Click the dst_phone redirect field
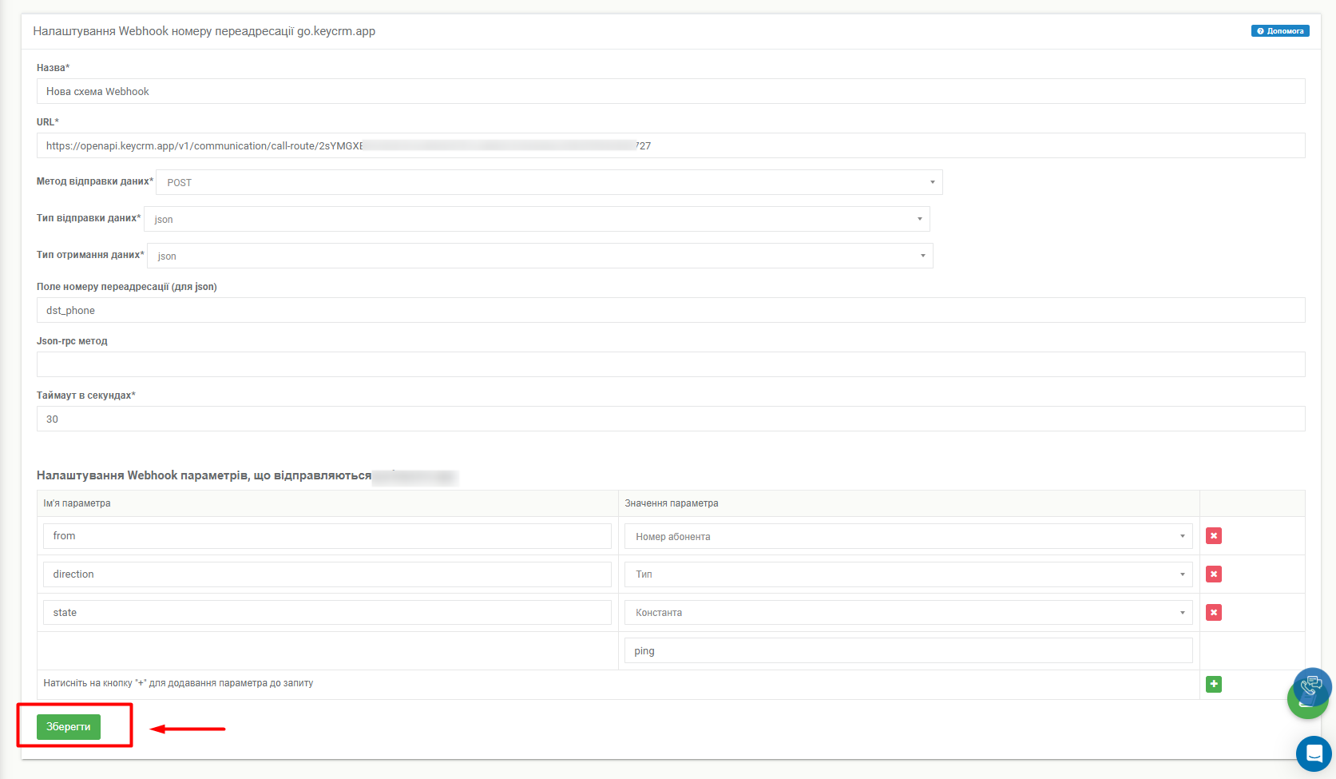 [x=671, y=310]
